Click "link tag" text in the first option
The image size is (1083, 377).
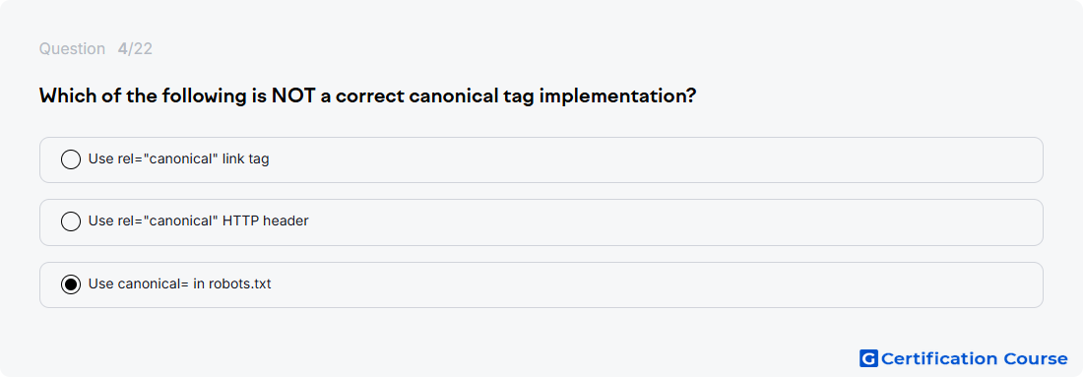tap(246, 159)
